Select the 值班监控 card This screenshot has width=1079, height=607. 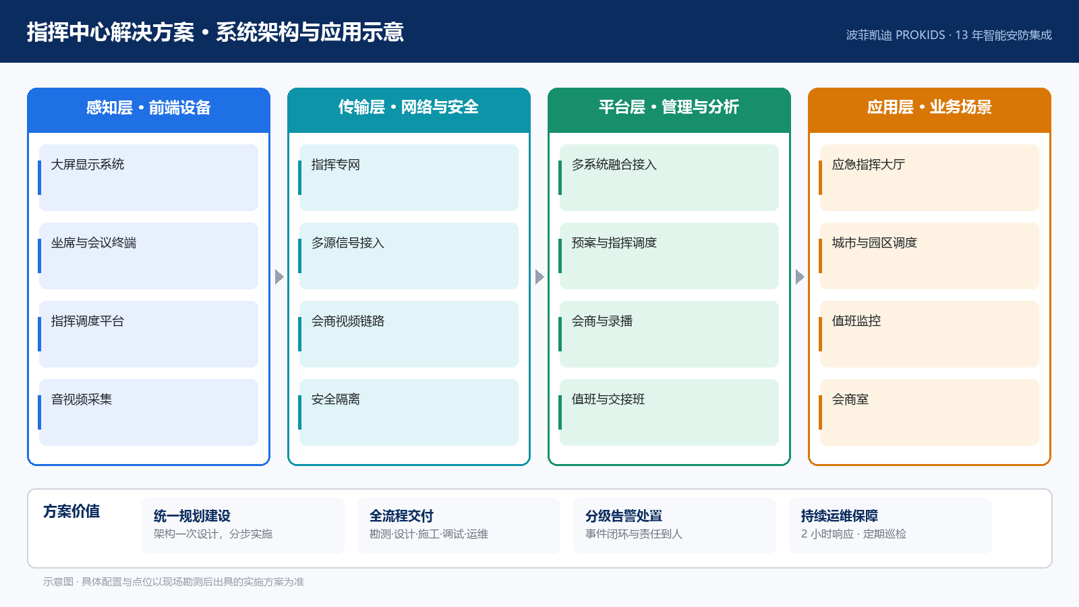[929, 334]
